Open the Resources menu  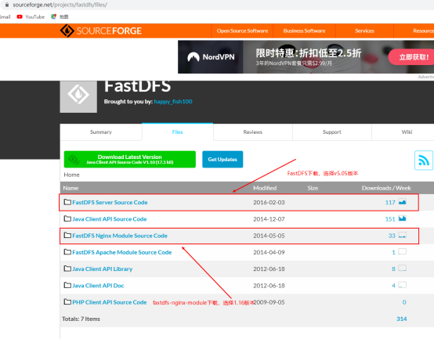coord(424,31)
